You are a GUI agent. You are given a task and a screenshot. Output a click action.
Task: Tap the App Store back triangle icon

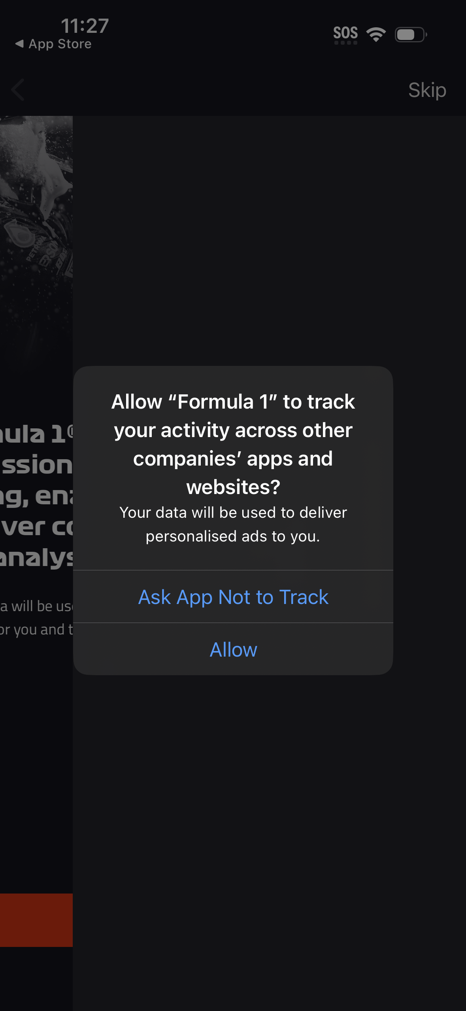point(19,44)
